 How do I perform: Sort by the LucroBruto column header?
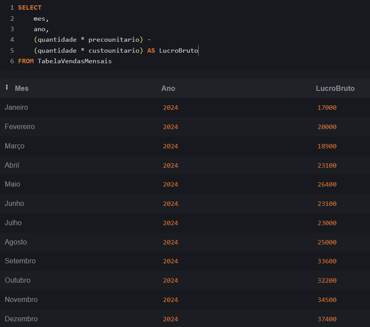tap(335, 88)
